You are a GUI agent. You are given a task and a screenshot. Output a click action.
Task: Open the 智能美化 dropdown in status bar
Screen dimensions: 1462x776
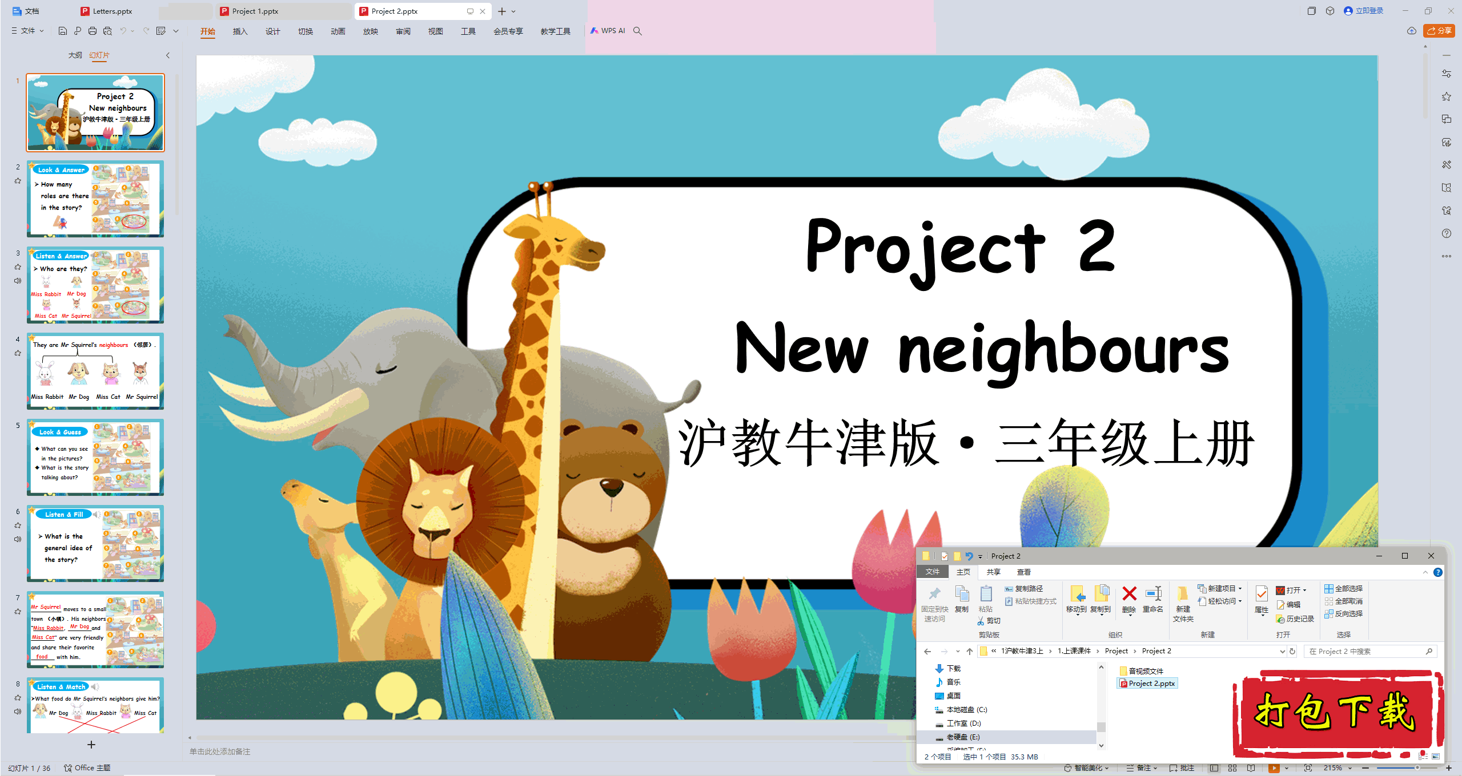pyautogui.click(x=1086, y=768)
